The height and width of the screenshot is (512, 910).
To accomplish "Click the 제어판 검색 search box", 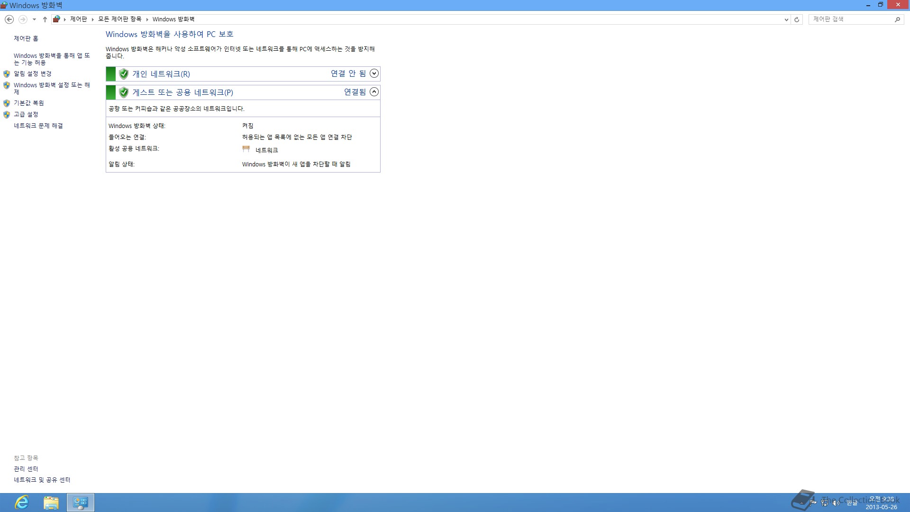I will pyautogui.click(x=851, y=19).
